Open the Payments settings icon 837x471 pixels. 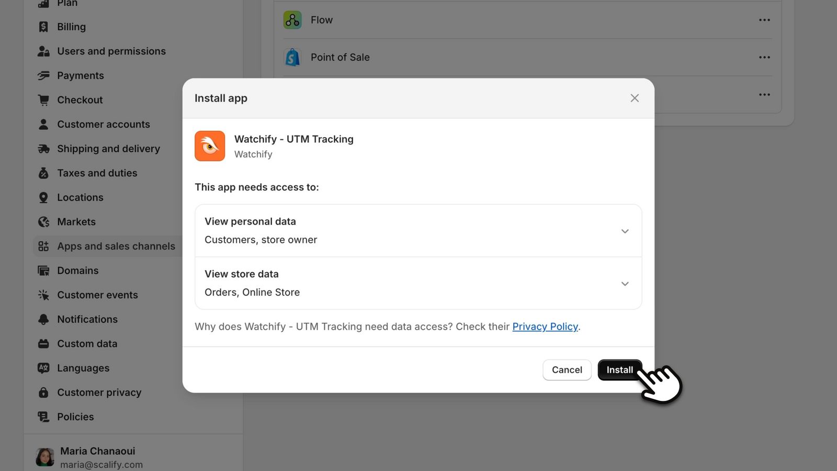click(43, 75)
